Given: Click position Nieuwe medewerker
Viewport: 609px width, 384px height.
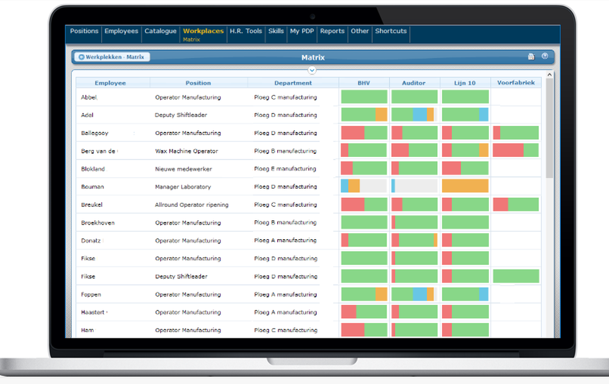Looking at the screenshot, I should click(x=183, y=169).
